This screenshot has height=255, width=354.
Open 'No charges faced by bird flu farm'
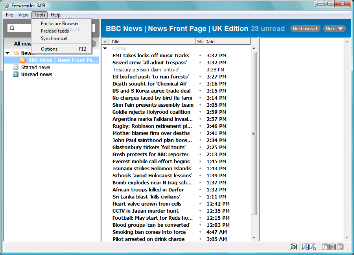pyautogui.click(x=152, y=98)
